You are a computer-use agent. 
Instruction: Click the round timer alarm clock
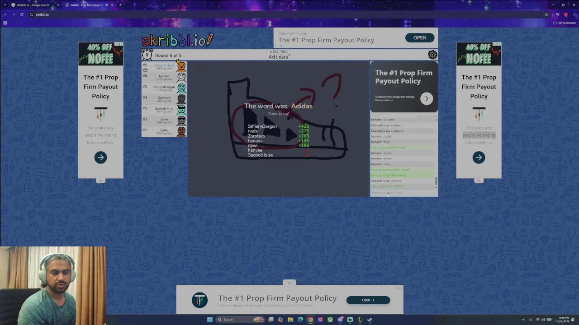click(x=147, y=55)
